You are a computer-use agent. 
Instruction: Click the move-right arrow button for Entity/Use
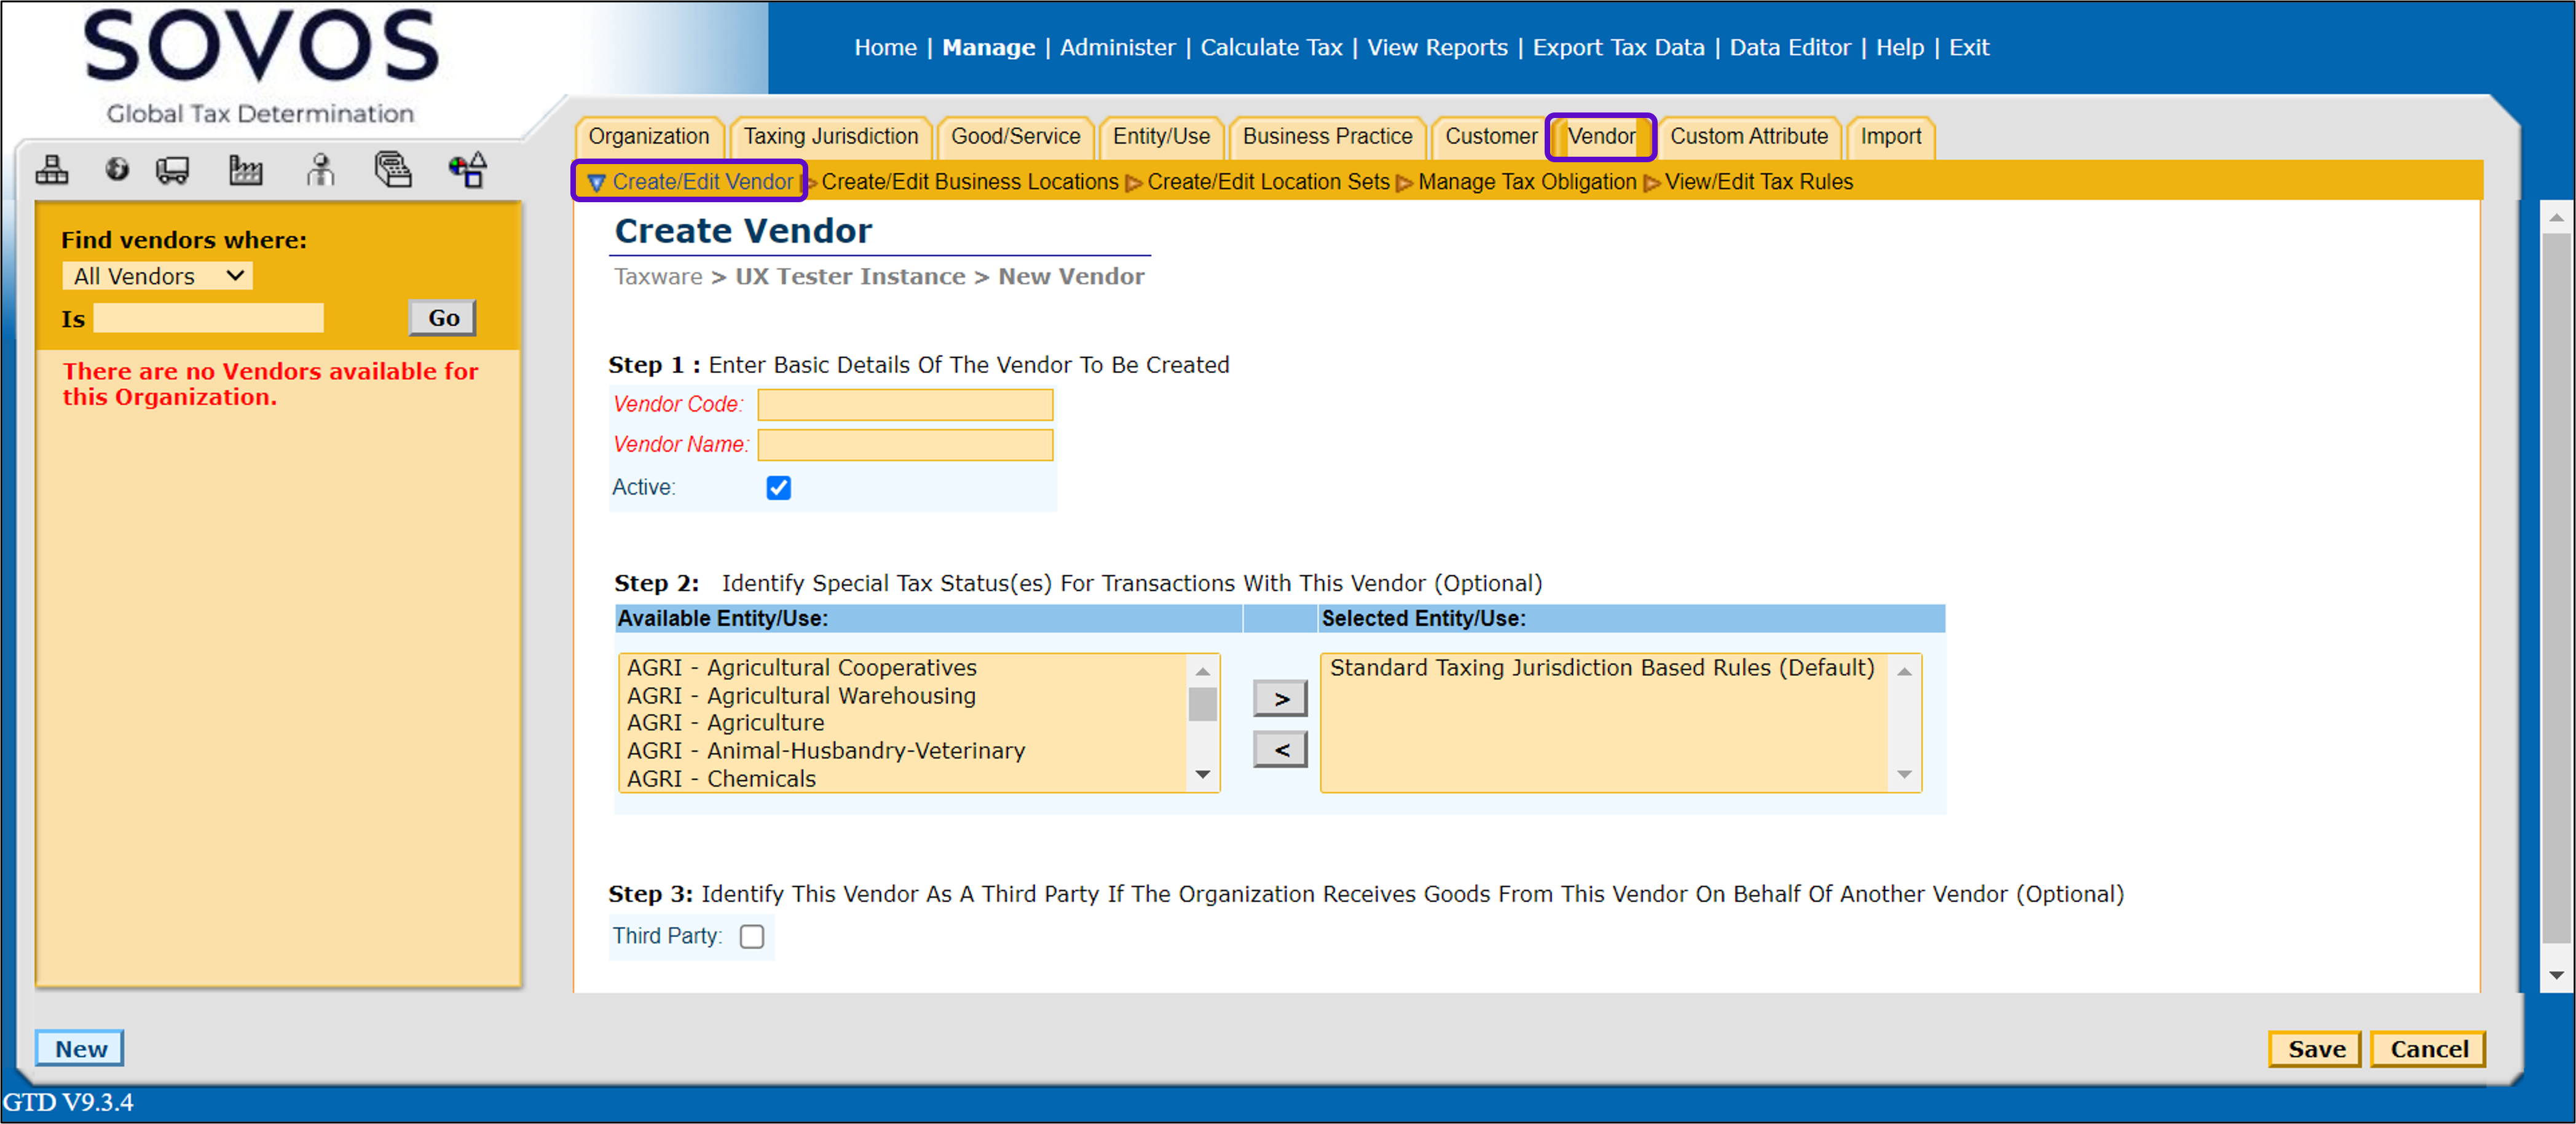pyautogui.click(x=1279, y=699)
